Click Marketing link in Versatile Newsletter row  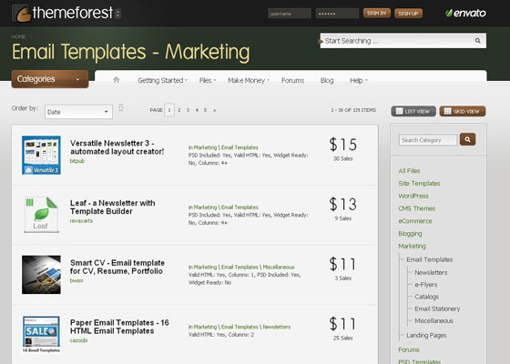(x=205, y=147)
